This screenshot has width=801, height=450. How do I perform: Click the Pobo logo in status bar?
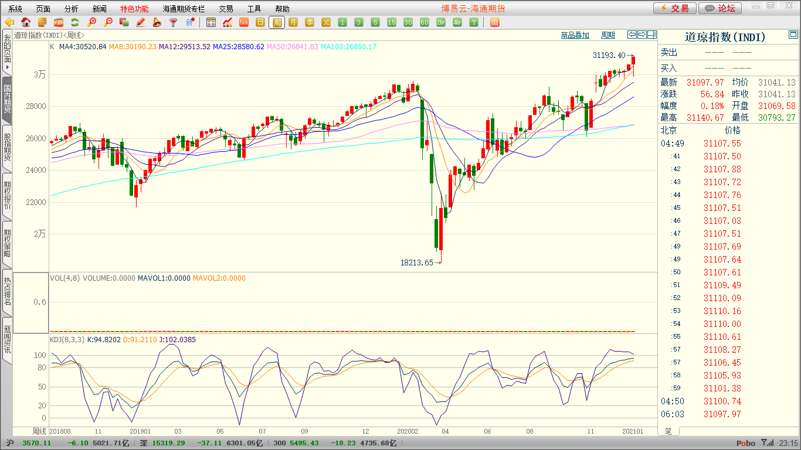coord(745,444)
